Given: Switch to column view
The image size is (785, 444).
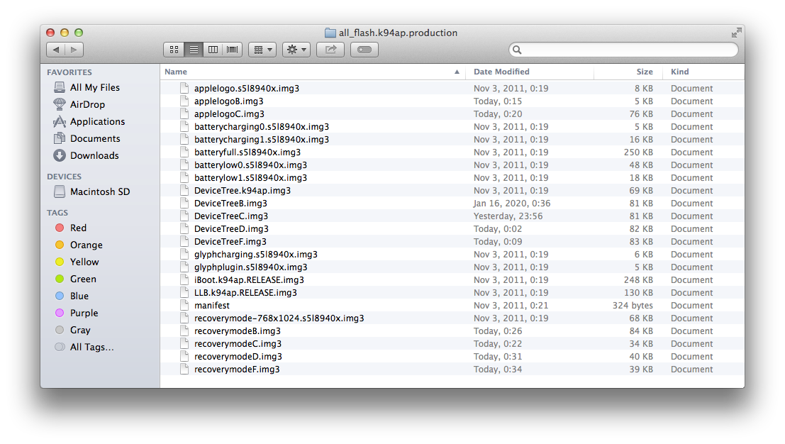Looking at the screenshot, I should pyautogui.click(x=213, y=50).
